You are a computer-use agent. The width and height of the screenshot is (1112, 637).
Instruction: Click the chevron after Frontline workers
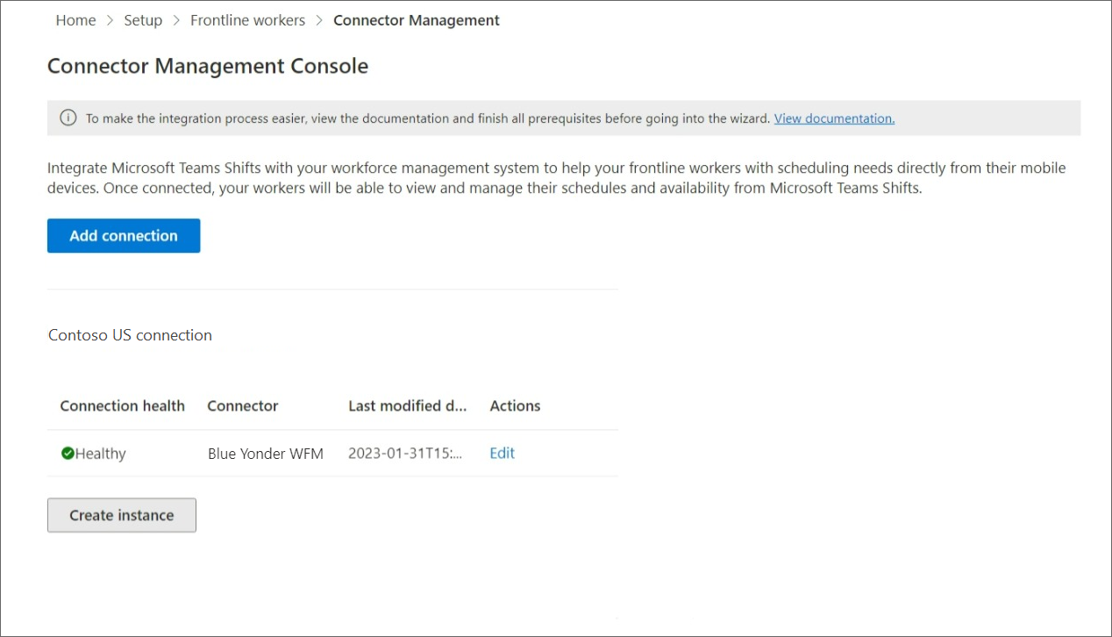tap(320, 20)
